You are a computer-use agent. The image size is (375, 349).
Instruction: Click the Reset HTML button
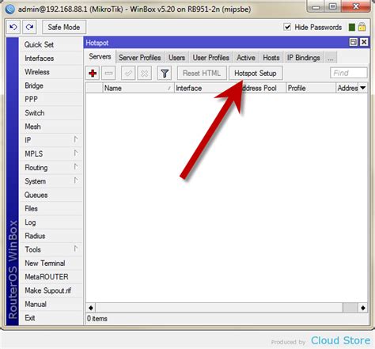(x=202, y=73)
